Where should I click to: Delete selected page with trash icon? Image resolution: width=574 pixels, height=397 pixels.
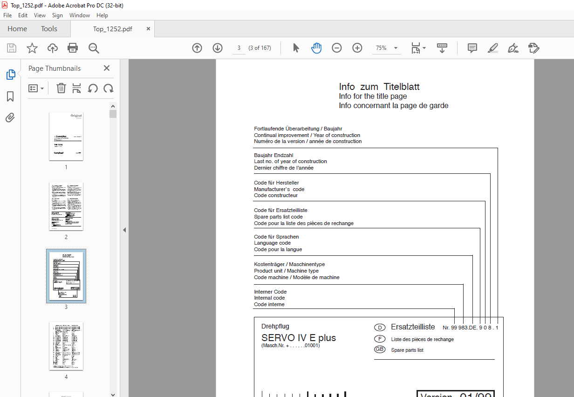(61, 88)
